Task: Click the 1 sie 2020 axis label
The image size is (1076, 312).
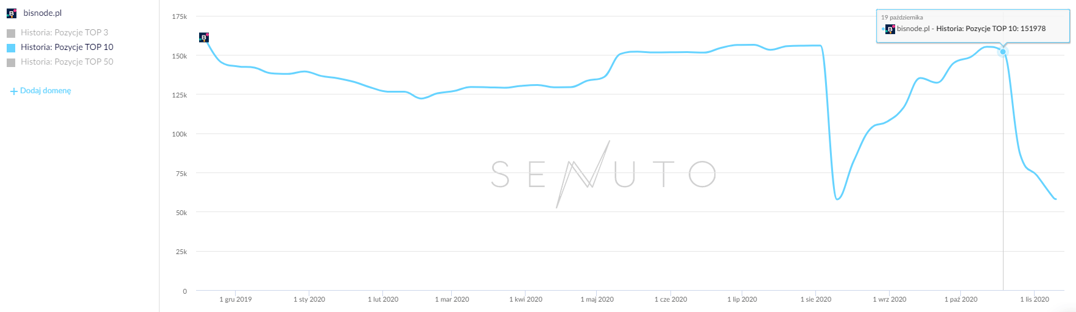Action: (815, 299)
